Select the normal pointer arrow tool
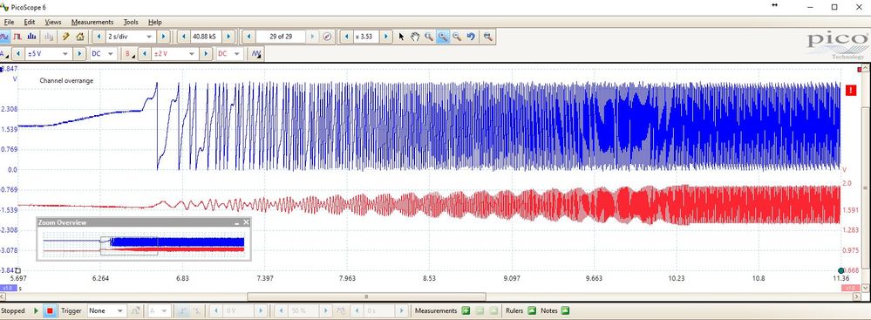 (x=402, y=37)
